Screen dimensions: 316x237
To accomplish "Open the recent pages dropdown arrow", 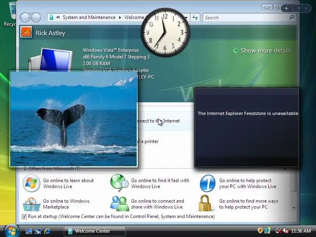I will [x=44, y=18].
